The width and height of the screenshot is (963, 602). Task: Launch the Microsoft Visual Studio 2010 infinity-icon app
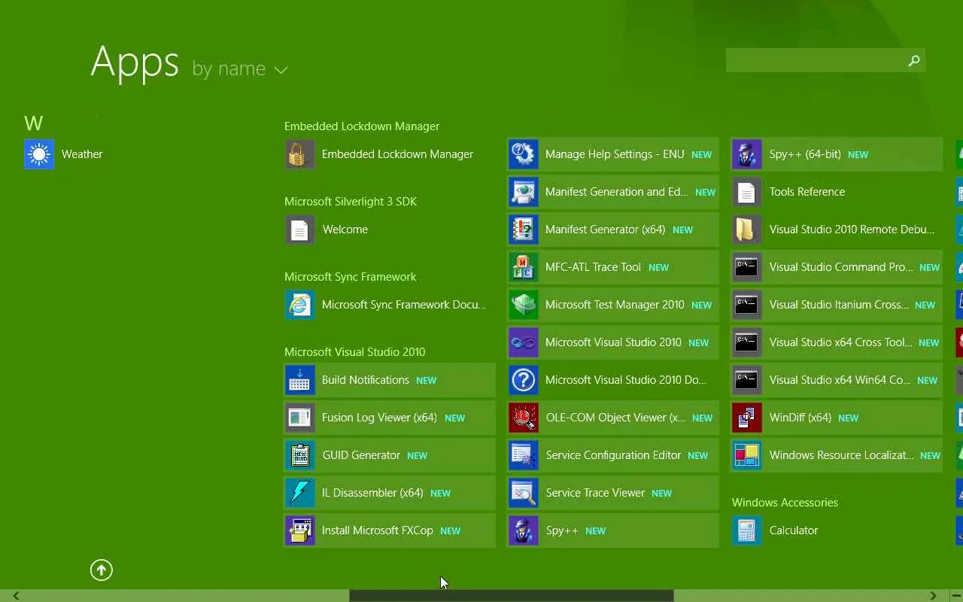613,342
